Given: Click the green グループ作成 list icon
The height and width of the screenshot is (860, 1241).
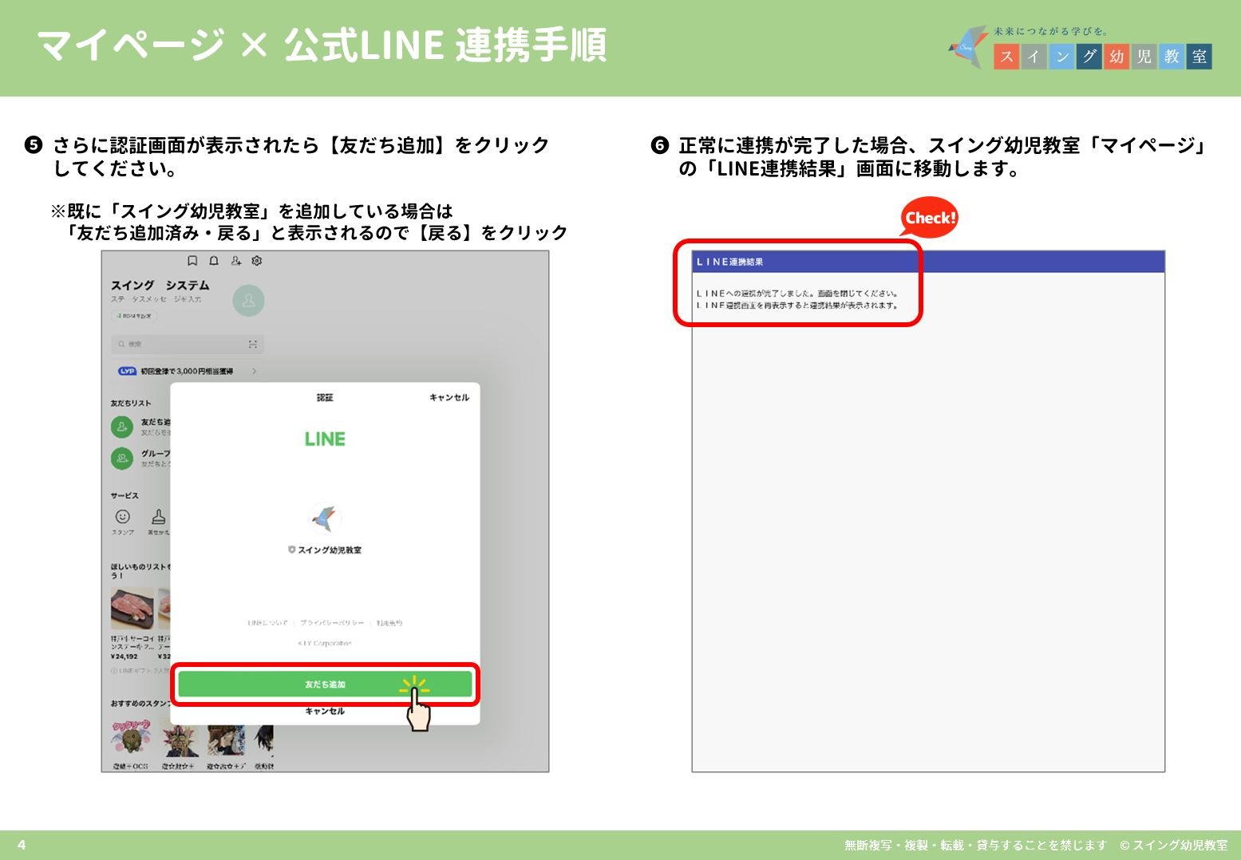Looking at the screenshot, I should tap(122, 458).
